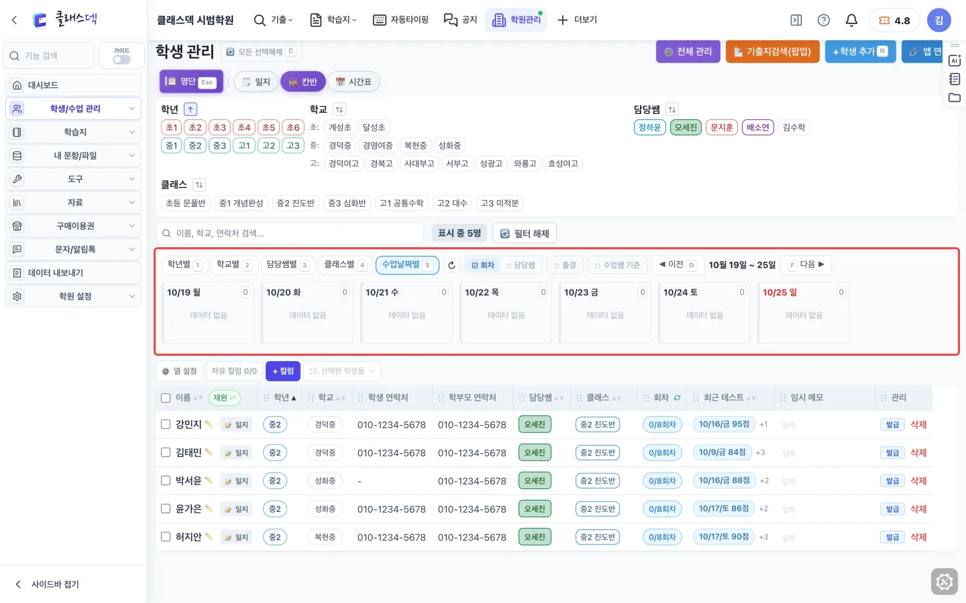Expand the 내 문항/파일 sidebar section
Screen dimensions: 966x603
[74, 156]
